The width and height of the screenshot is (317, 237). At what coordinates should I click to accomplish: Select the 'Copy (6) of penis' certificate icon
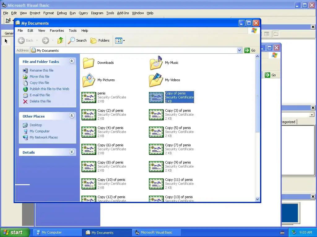point(89,149)
